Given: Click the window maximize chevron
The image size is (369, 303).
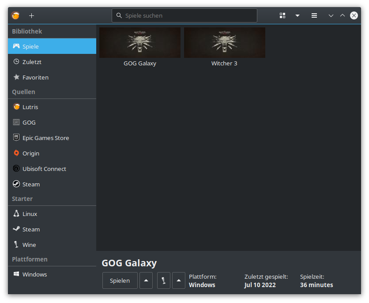Looking at the screenshot, I should click(343, 15).
